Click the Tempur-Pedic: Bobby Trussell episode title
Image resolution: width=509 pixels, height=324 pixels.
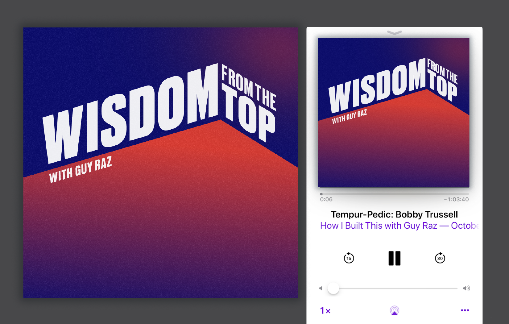tap(394, 214)
